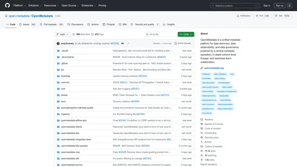This screenshot has width=297, height=167.
Task: Open the ingestion folder icon
Action: pyautogui.click(x=58, y=114)
